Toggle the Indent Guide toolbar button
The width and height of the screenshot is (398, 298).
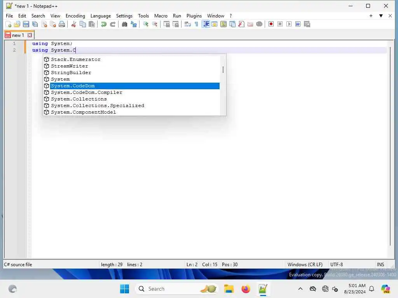pos(206,24)
